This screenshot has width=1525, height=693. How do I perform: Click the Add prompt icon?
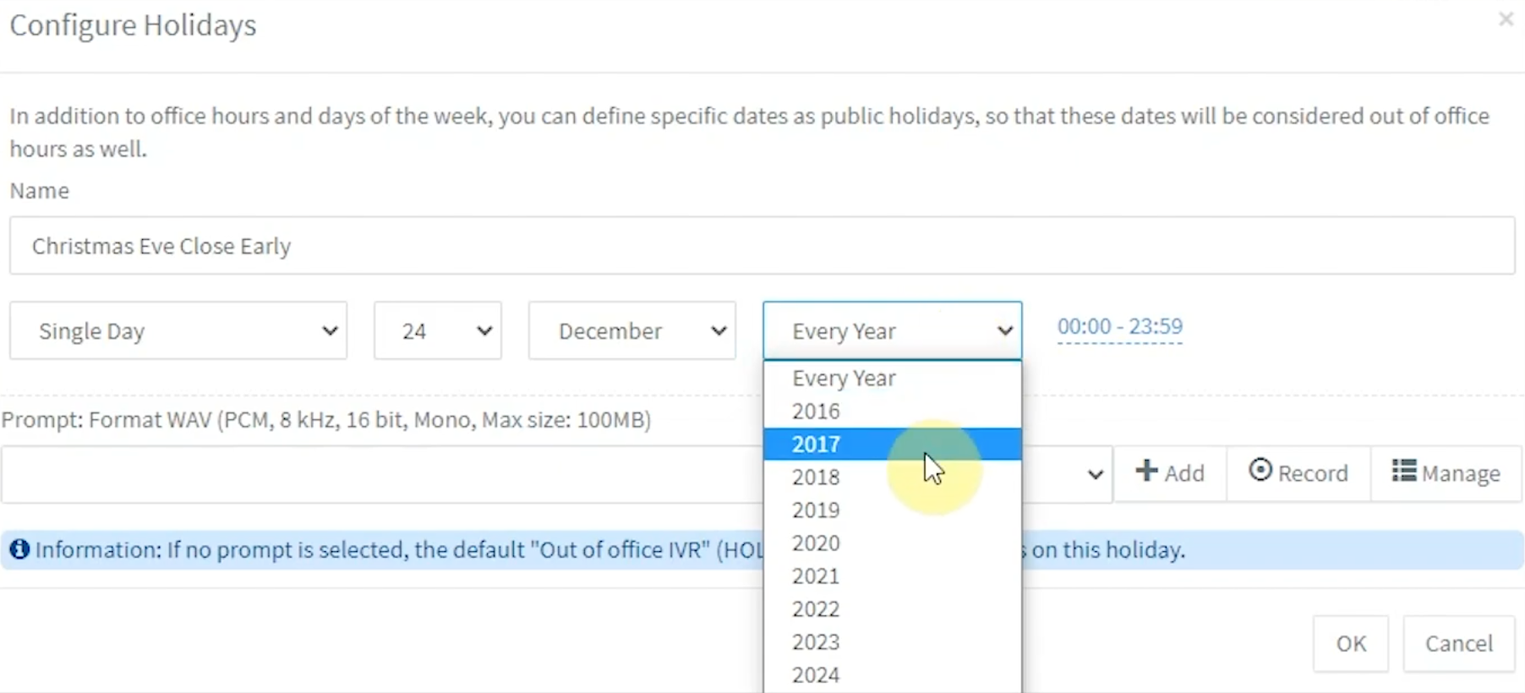pyautogui.click(x=1147, y=473)
